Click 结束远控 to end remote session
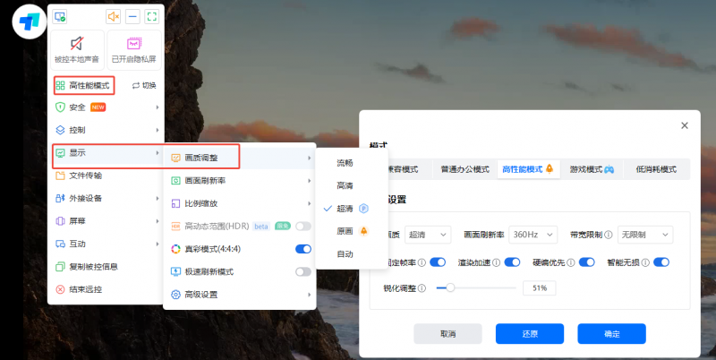Viewport: 716px width, 360px height. 106,289
